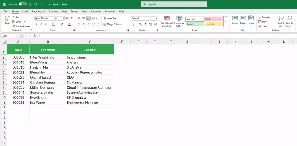Open the Cells Format icon menu

click(x=251, y=18)
